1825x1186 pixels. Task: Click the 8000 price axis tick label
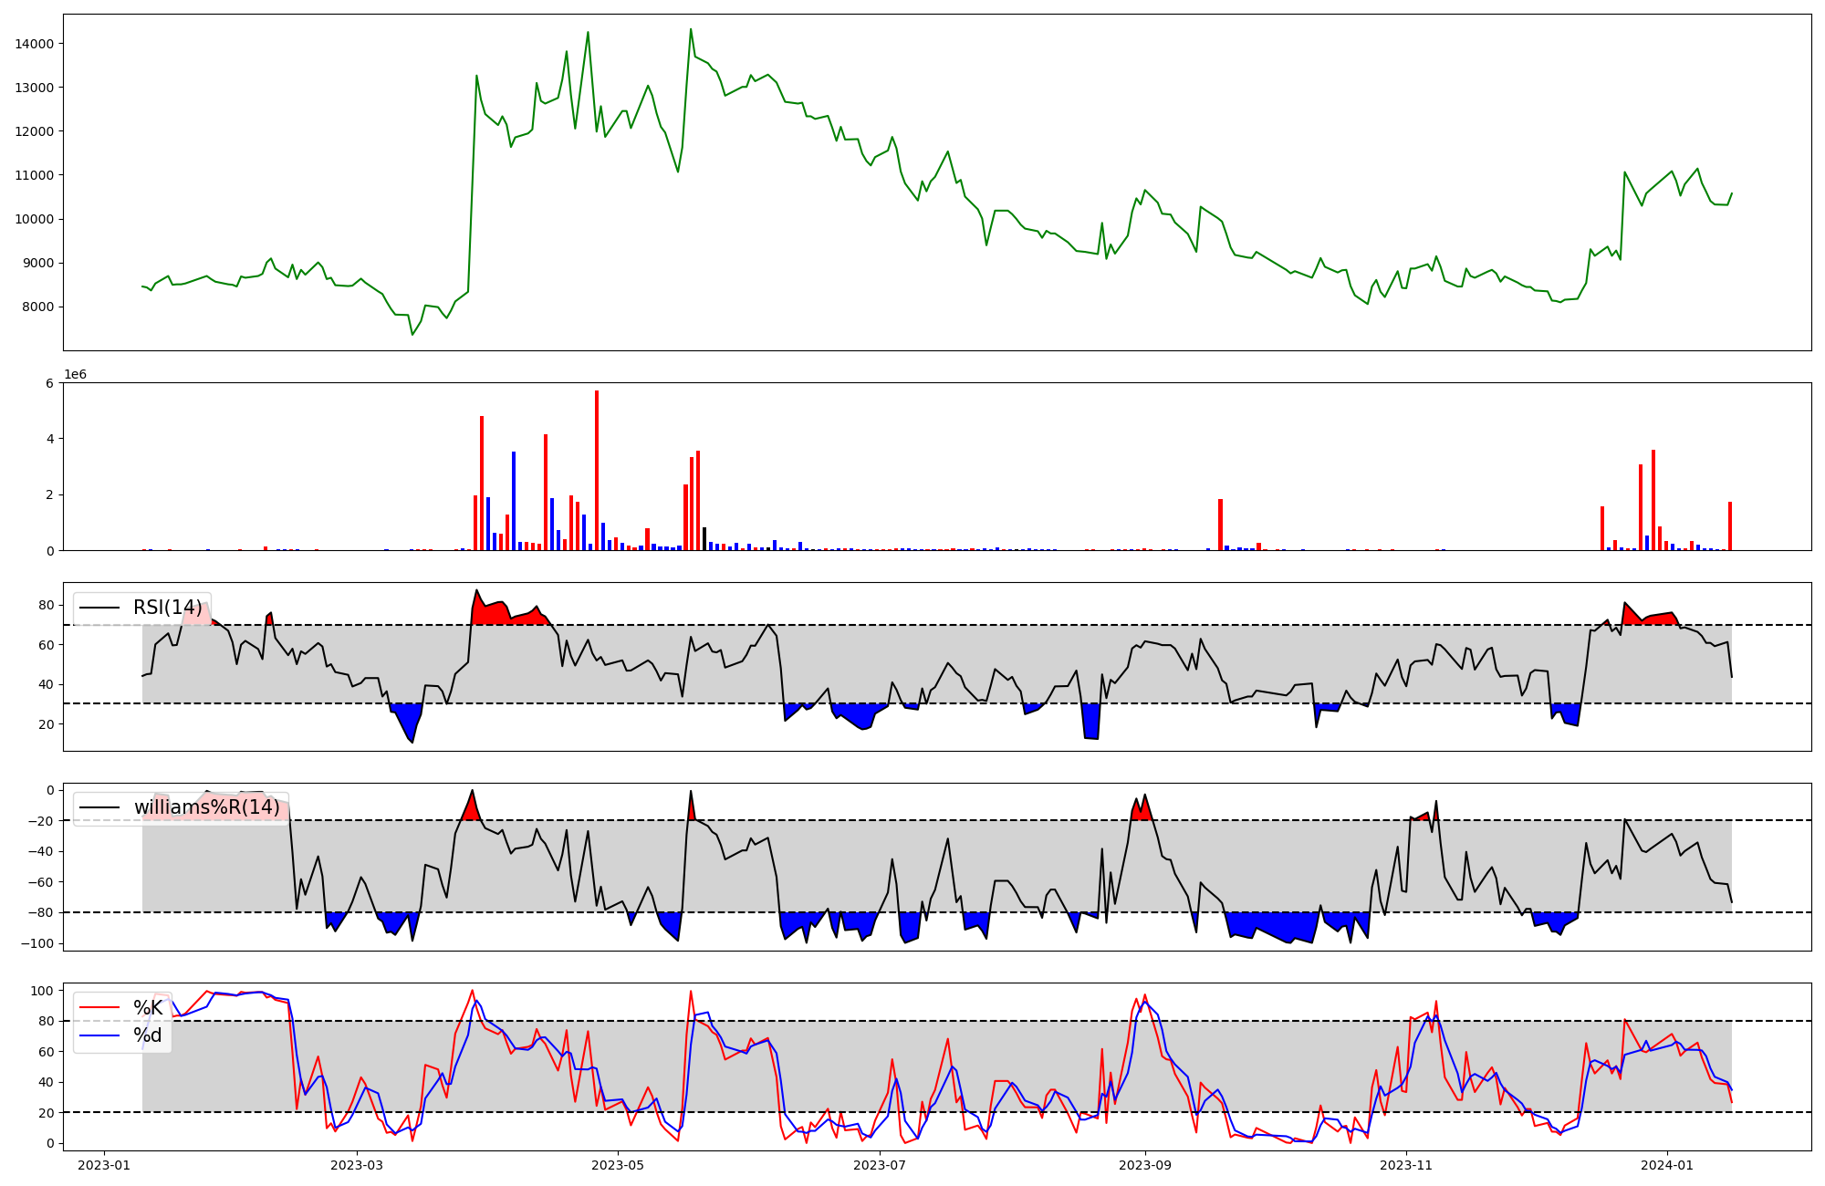37,307
